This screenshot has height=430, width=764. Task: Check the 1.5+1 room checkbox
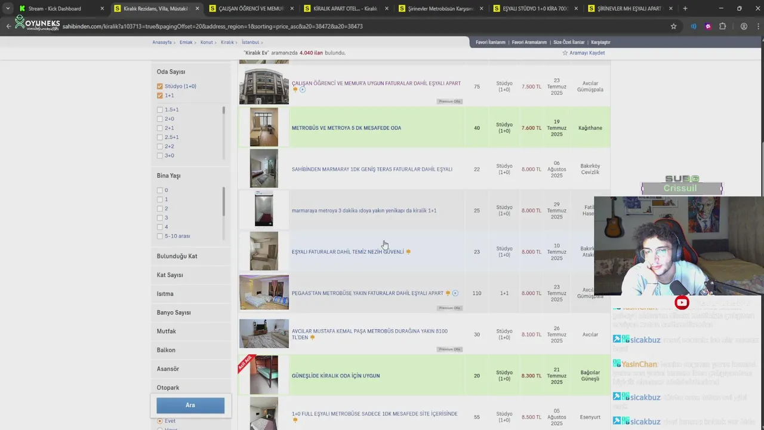coord(159,110)
